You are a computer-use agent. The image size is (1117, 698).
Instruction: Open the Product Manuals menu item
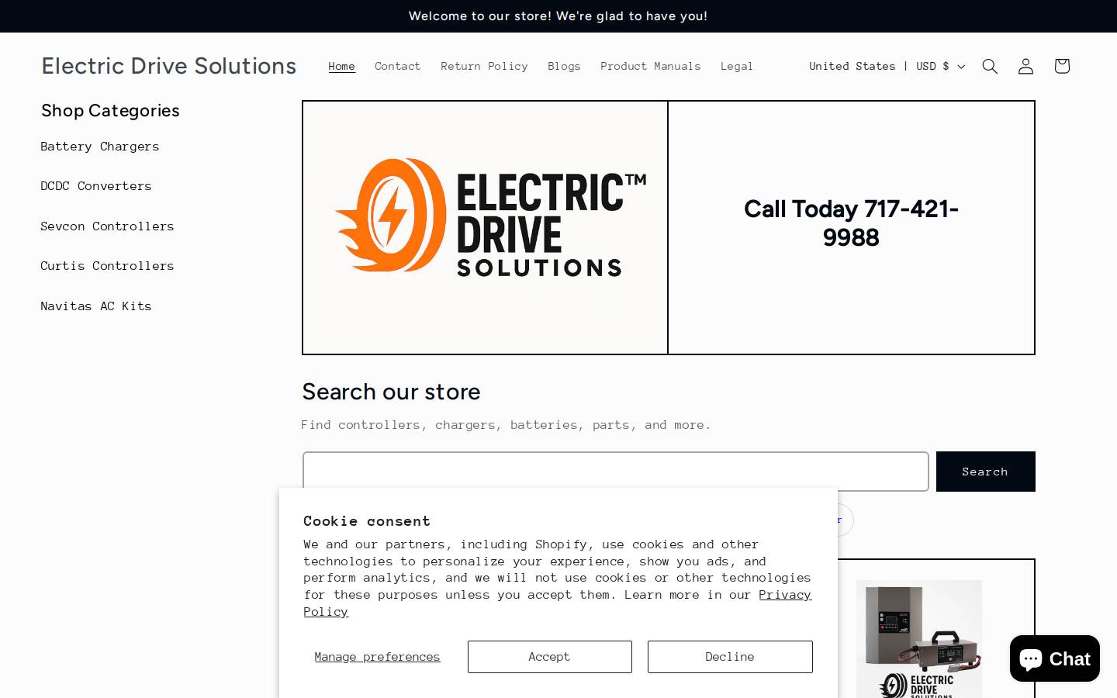[x=650, y=66]
